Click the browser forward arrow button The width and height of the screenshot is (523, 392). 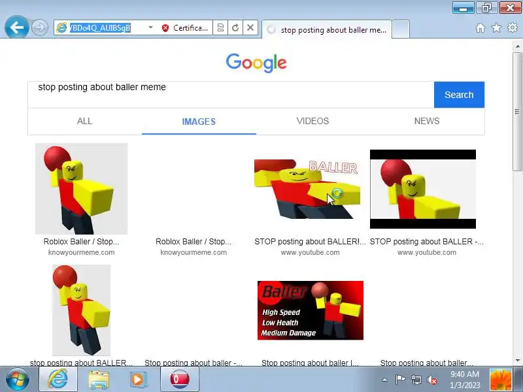coord(40,27)
